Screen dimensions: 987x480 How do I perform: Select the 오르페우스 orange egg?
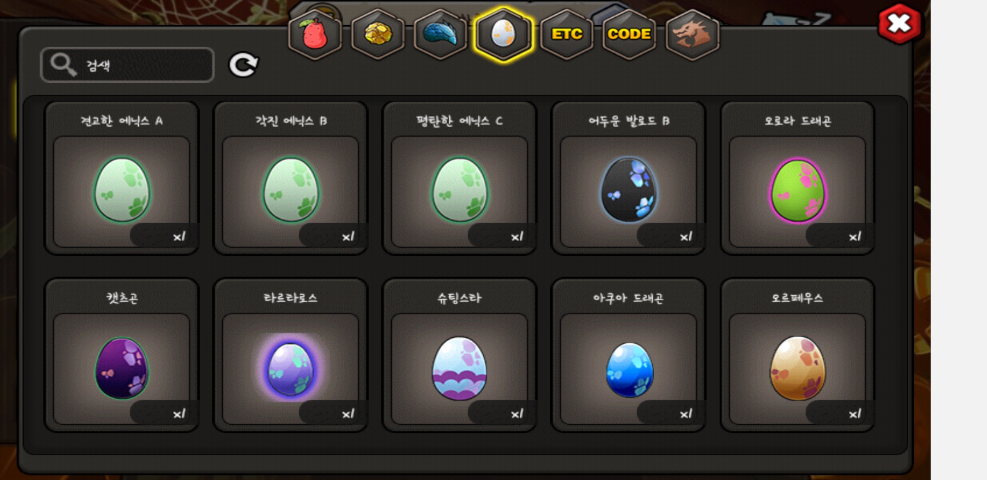797,355
